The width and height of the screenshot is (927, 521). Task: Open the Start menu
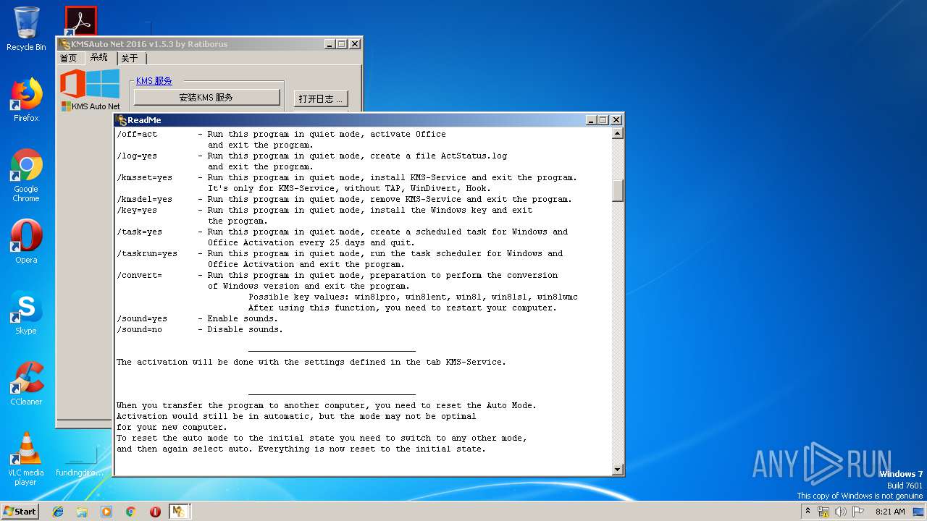click(x=20, y=512)
